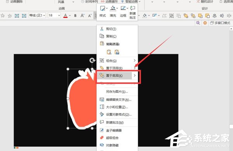Expand the Group submenu arrow

[x=135, y=61]
